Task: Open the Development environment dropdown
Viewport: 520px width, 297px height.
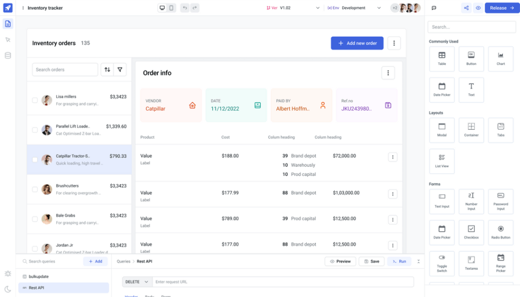Action: tap(379, 8)
